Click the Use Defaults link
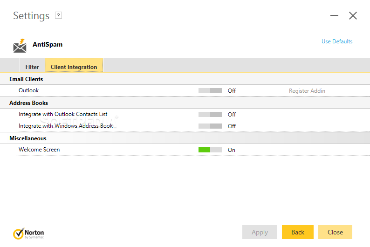This screenshot has height=247, width=370. pyautogui.click(x=337, y=41)
